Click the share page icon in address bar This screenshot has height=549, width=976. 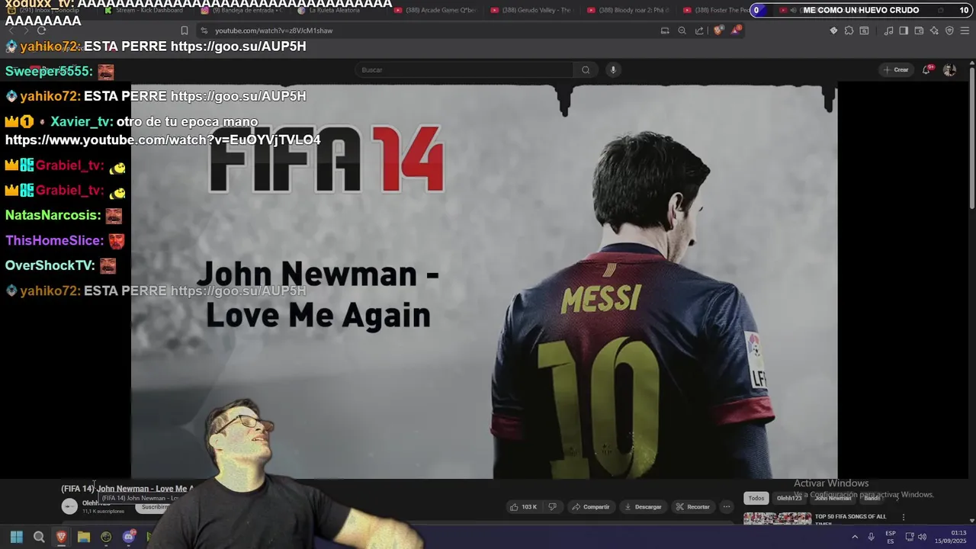point(699,30)
